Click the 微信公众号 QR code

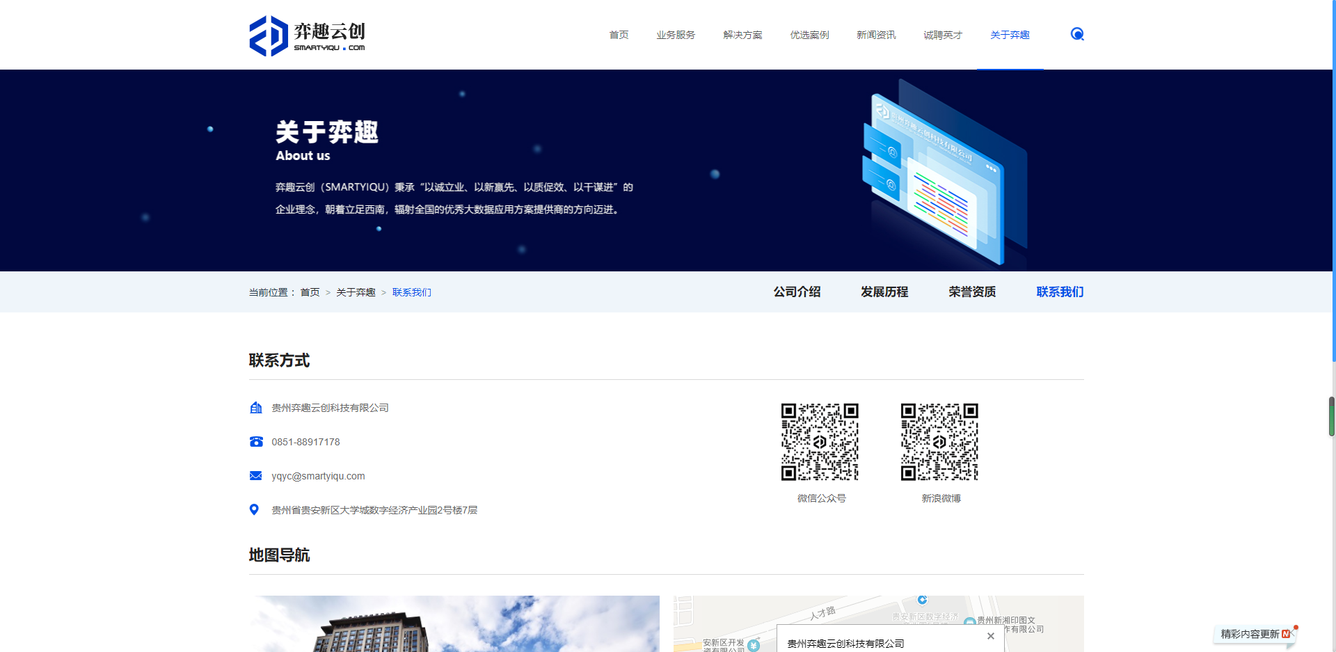(819, 441)
